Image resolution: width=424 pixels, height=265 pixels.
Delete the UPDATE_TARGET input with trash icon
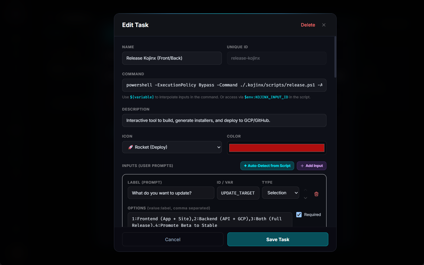(x=316, y=194)
